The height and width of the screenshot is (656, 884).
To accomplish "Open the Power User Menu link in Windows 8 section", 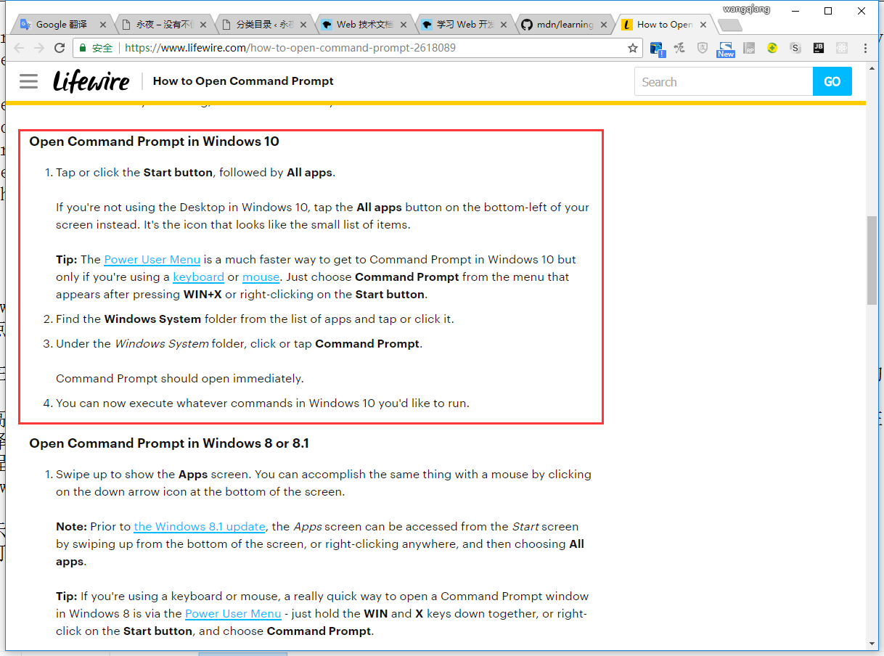I will click(x=233, y=614).
